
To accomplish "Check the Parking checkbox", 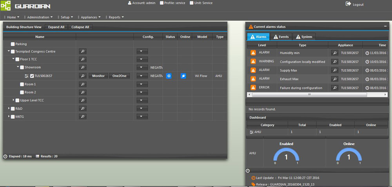I will click(13, 44).
